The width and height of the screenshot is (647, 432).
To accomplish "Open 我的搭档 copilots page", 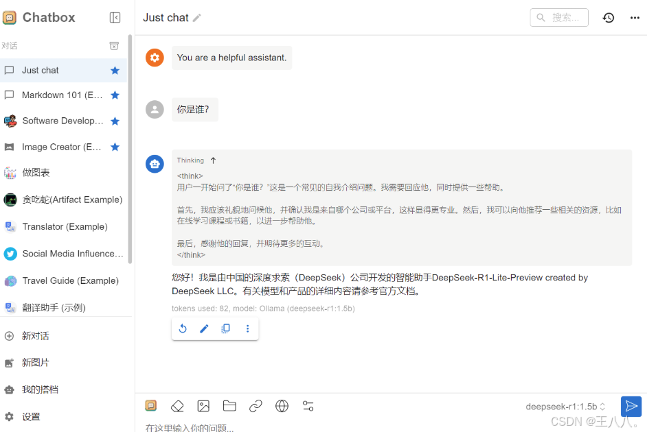I will pos(66,389).
